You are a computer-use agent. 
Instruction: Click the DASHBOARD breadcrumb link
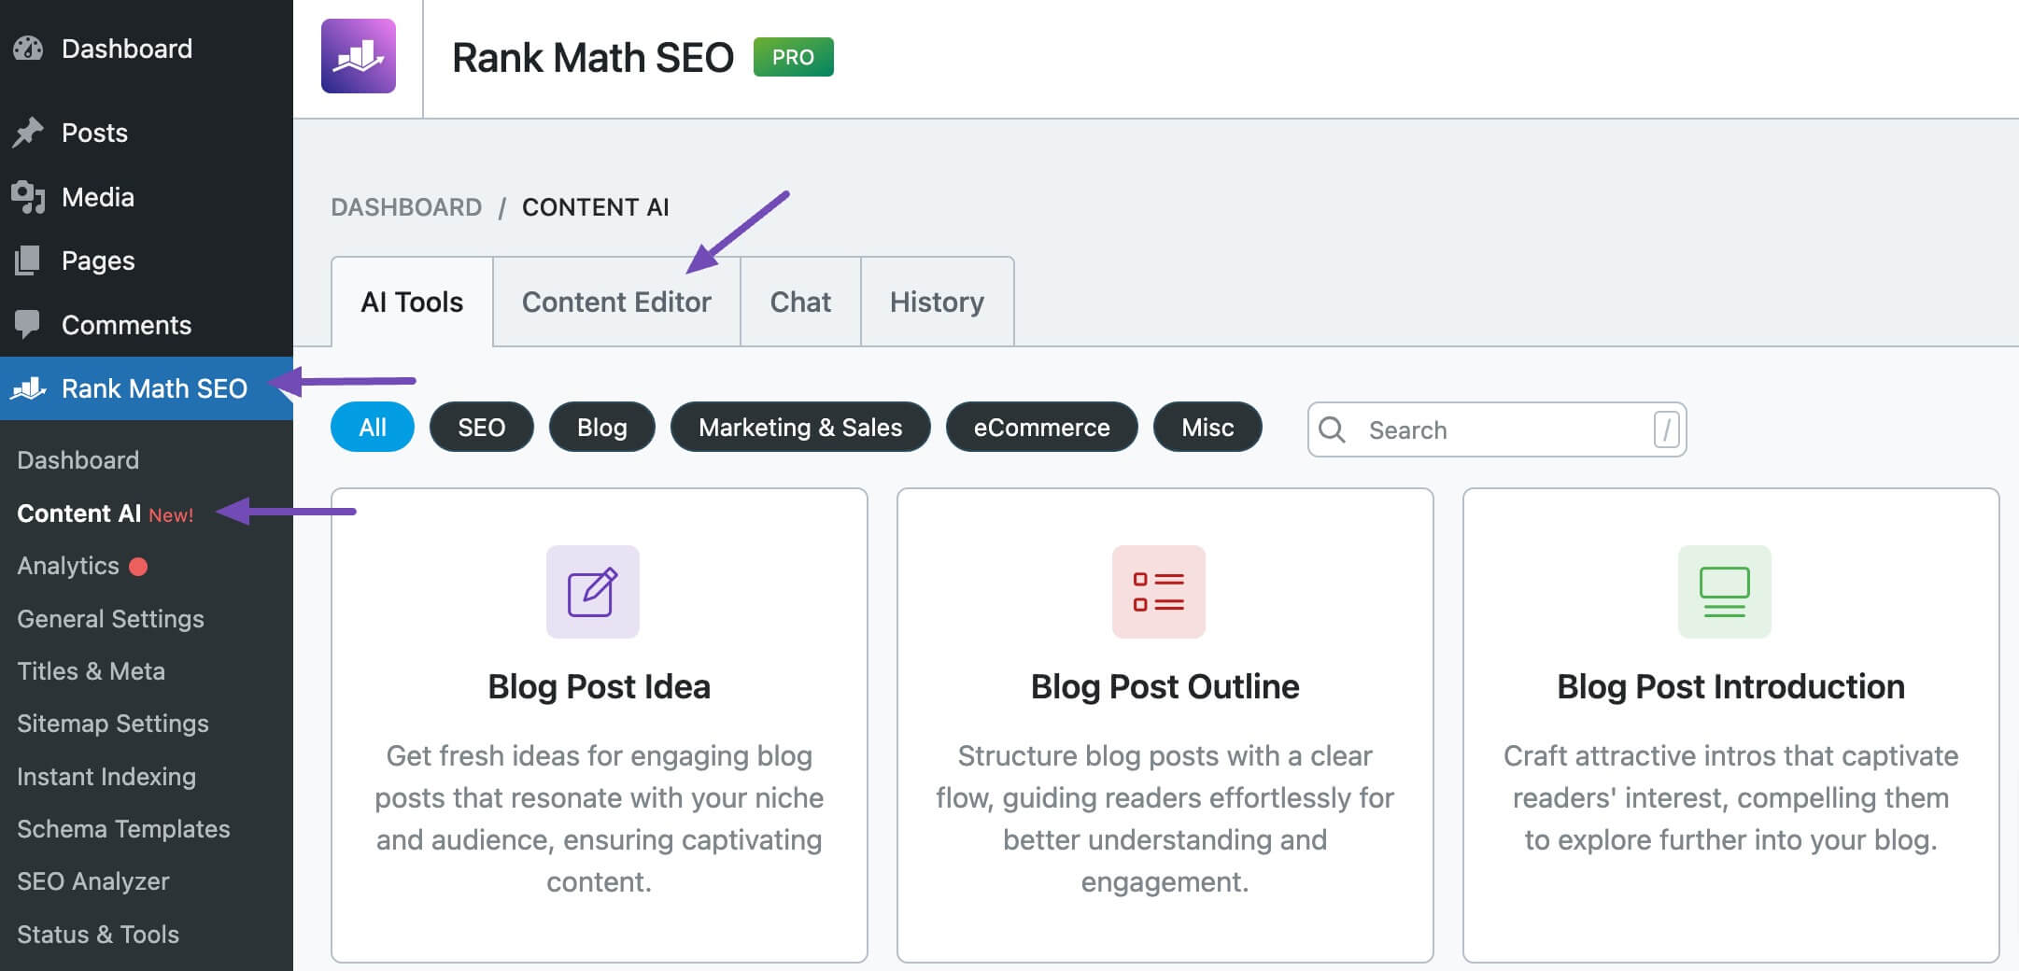[407, 206]
